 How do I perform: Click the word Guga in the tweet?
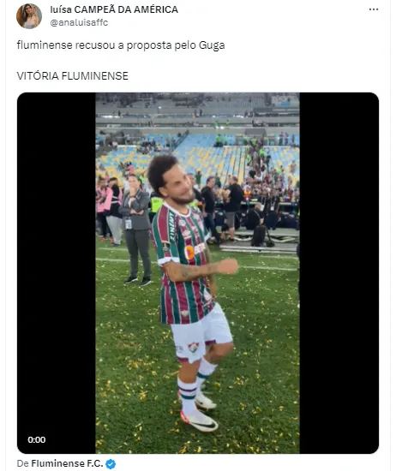point(212,45)
